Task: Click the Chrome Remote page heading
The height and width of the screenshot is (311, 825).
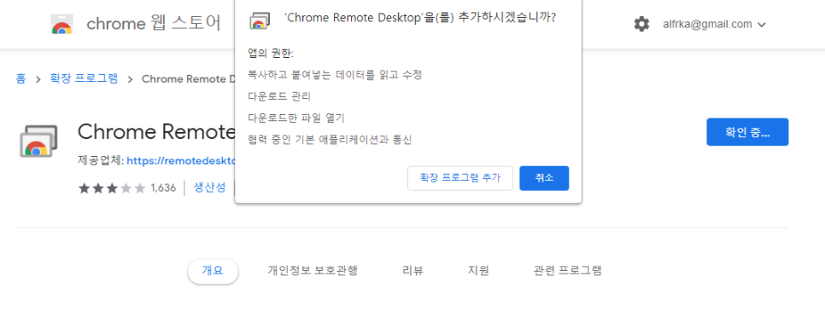Action: [x=155, y=132]
